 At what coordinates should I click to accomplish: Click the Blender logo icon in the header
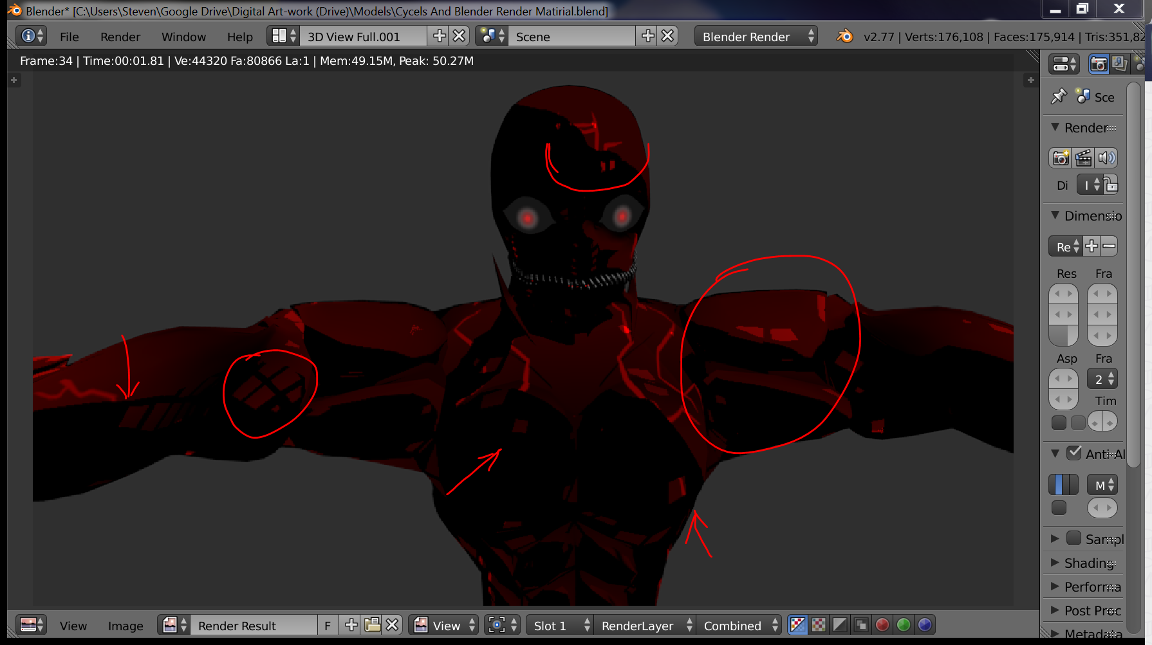tap(844, 36)
